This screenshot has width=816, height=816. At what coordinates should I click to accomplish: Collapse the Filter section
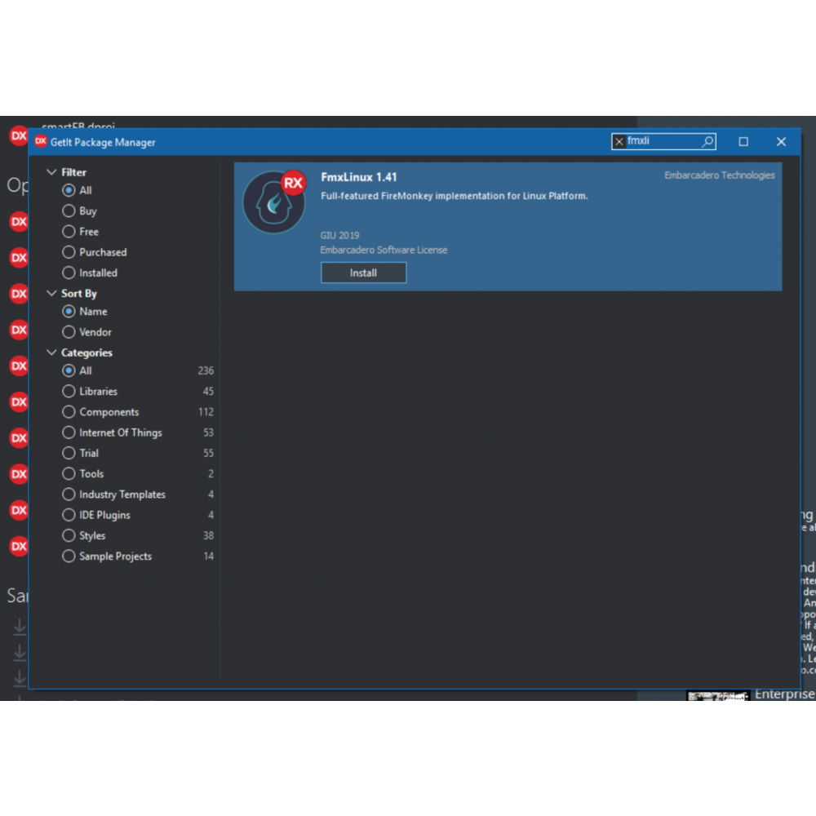pos(51,173)
